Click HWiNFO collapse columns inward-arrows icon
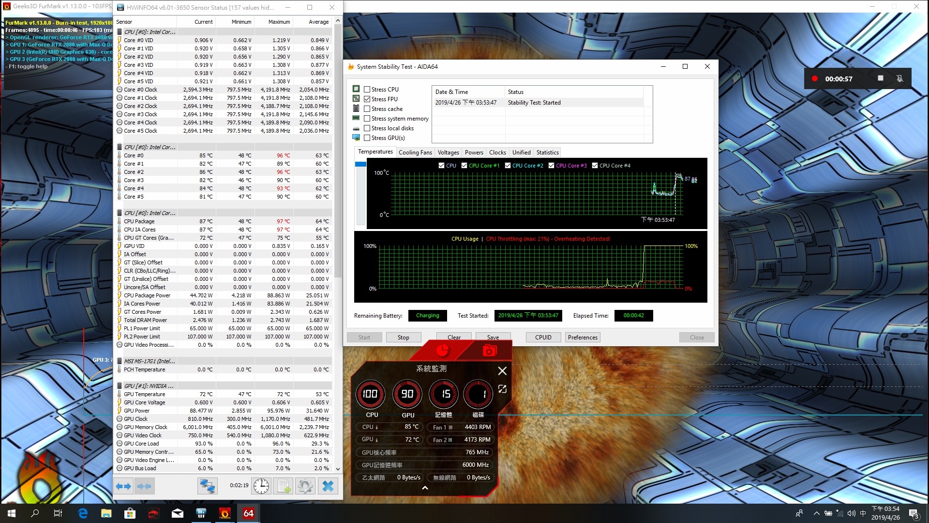Screen dimensions: 929x523 144,486
